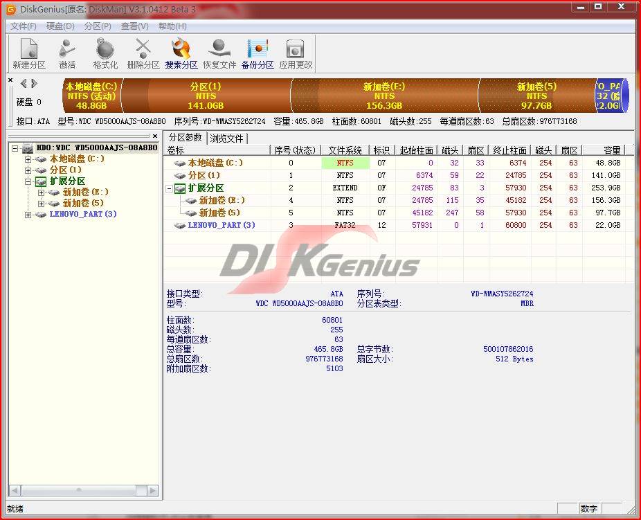
Task: Click the 删除分区 (Delete Partition) toolbar icon
Action: [143, 53]
